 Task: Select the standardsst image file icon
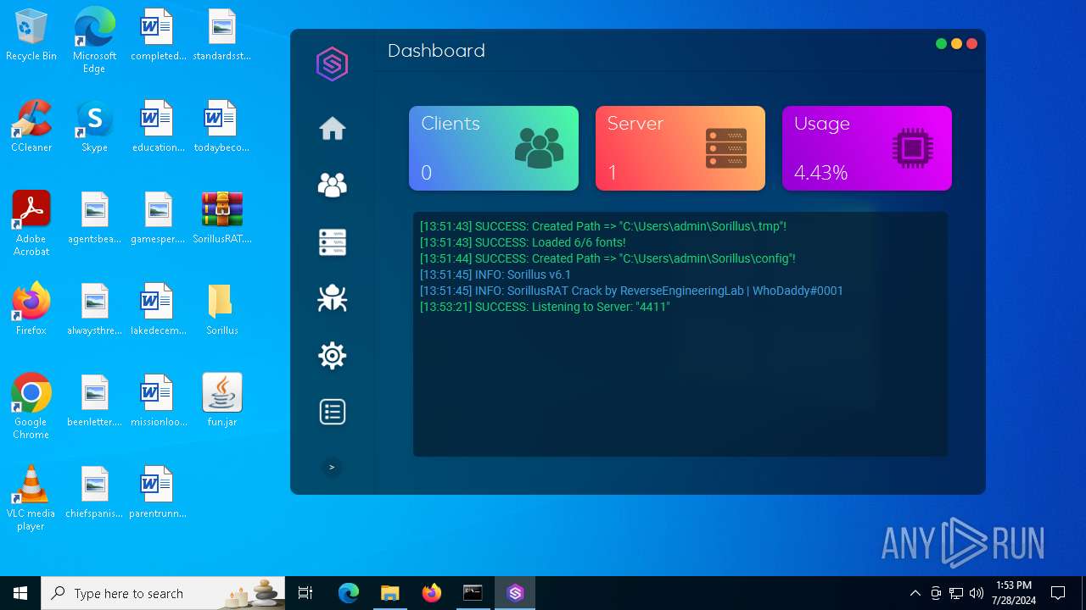[x=222, y=36]
